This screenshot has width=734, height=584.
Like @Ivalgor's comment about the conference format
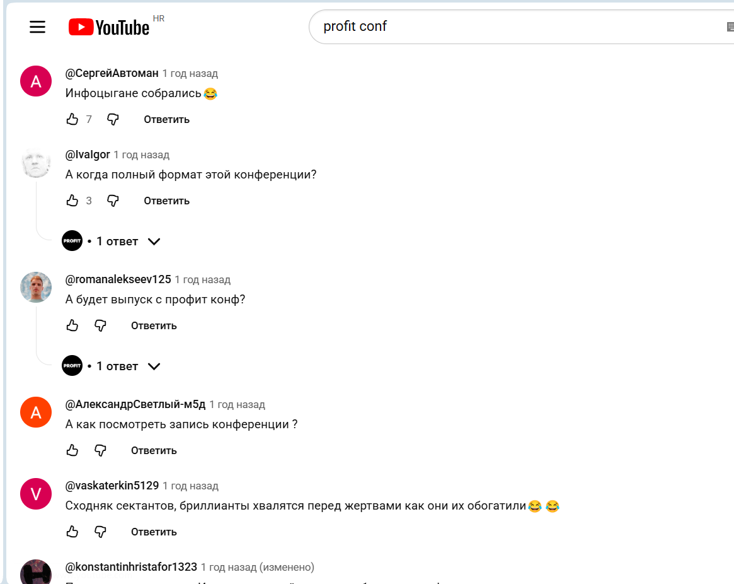pyautogui.click(x=72, y=201)
